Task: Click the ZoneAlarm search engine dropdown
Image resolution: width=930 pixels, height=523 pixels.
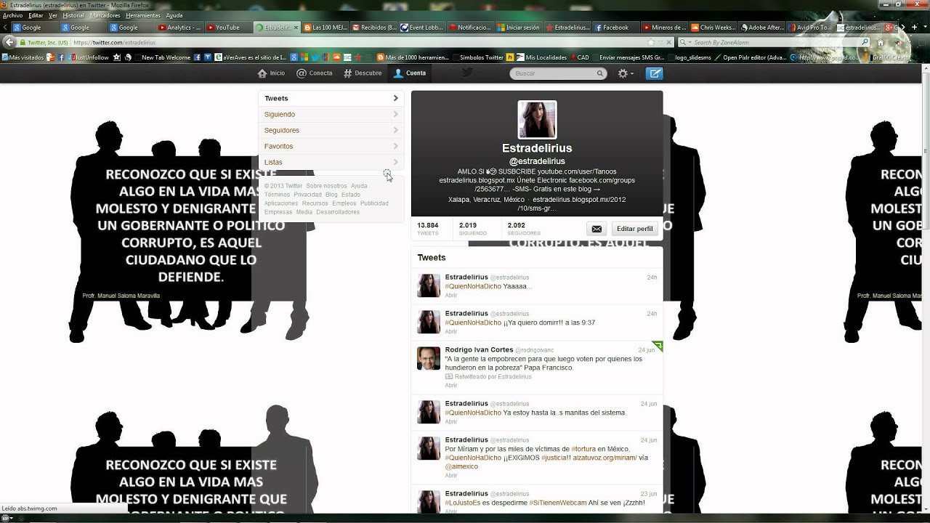Action: pyautogui.click(x=684, y=43)
